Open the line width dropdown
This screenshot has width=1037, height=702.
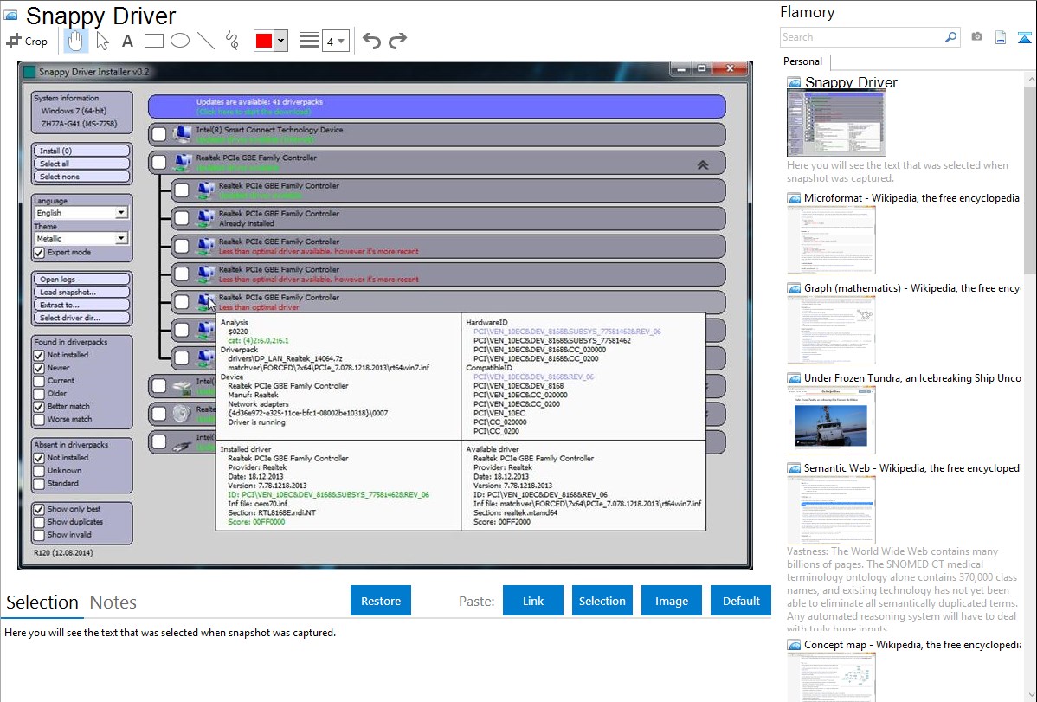(335, 41)
